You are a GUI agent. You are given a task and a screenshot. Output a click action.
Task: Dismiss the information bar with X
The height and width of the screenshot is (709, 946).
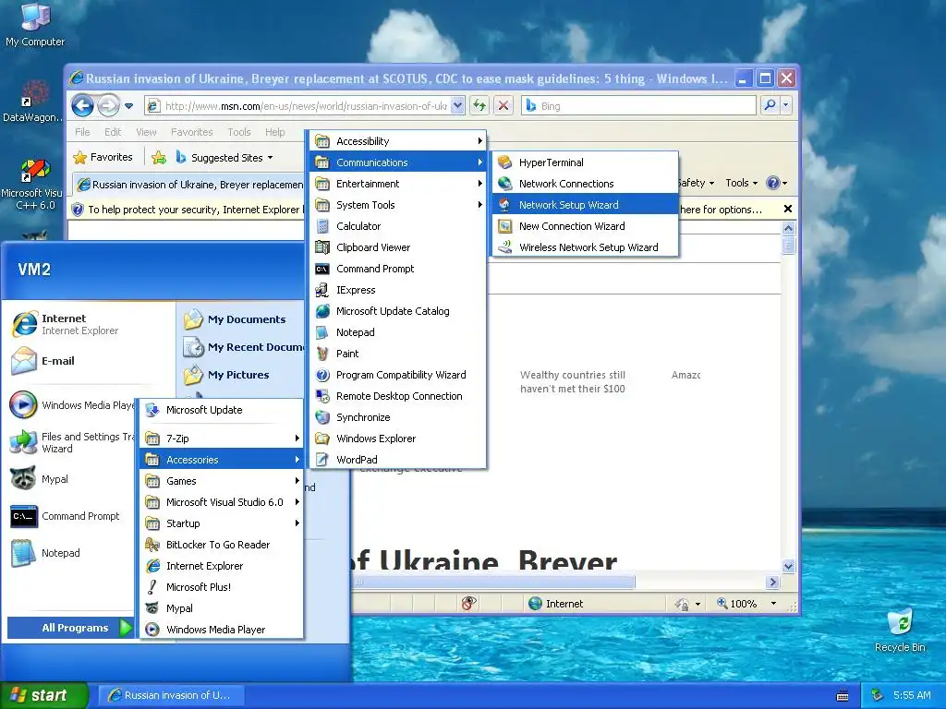pos(787,210)
